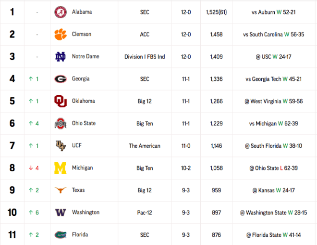Click the Texas longhorn logo
The height and width of the screenshot is (245, 317).
pos(61,190)
